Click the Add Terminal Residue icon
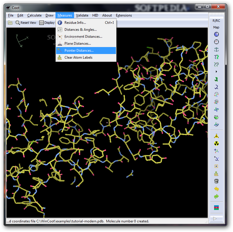 (x=216, y=151)
